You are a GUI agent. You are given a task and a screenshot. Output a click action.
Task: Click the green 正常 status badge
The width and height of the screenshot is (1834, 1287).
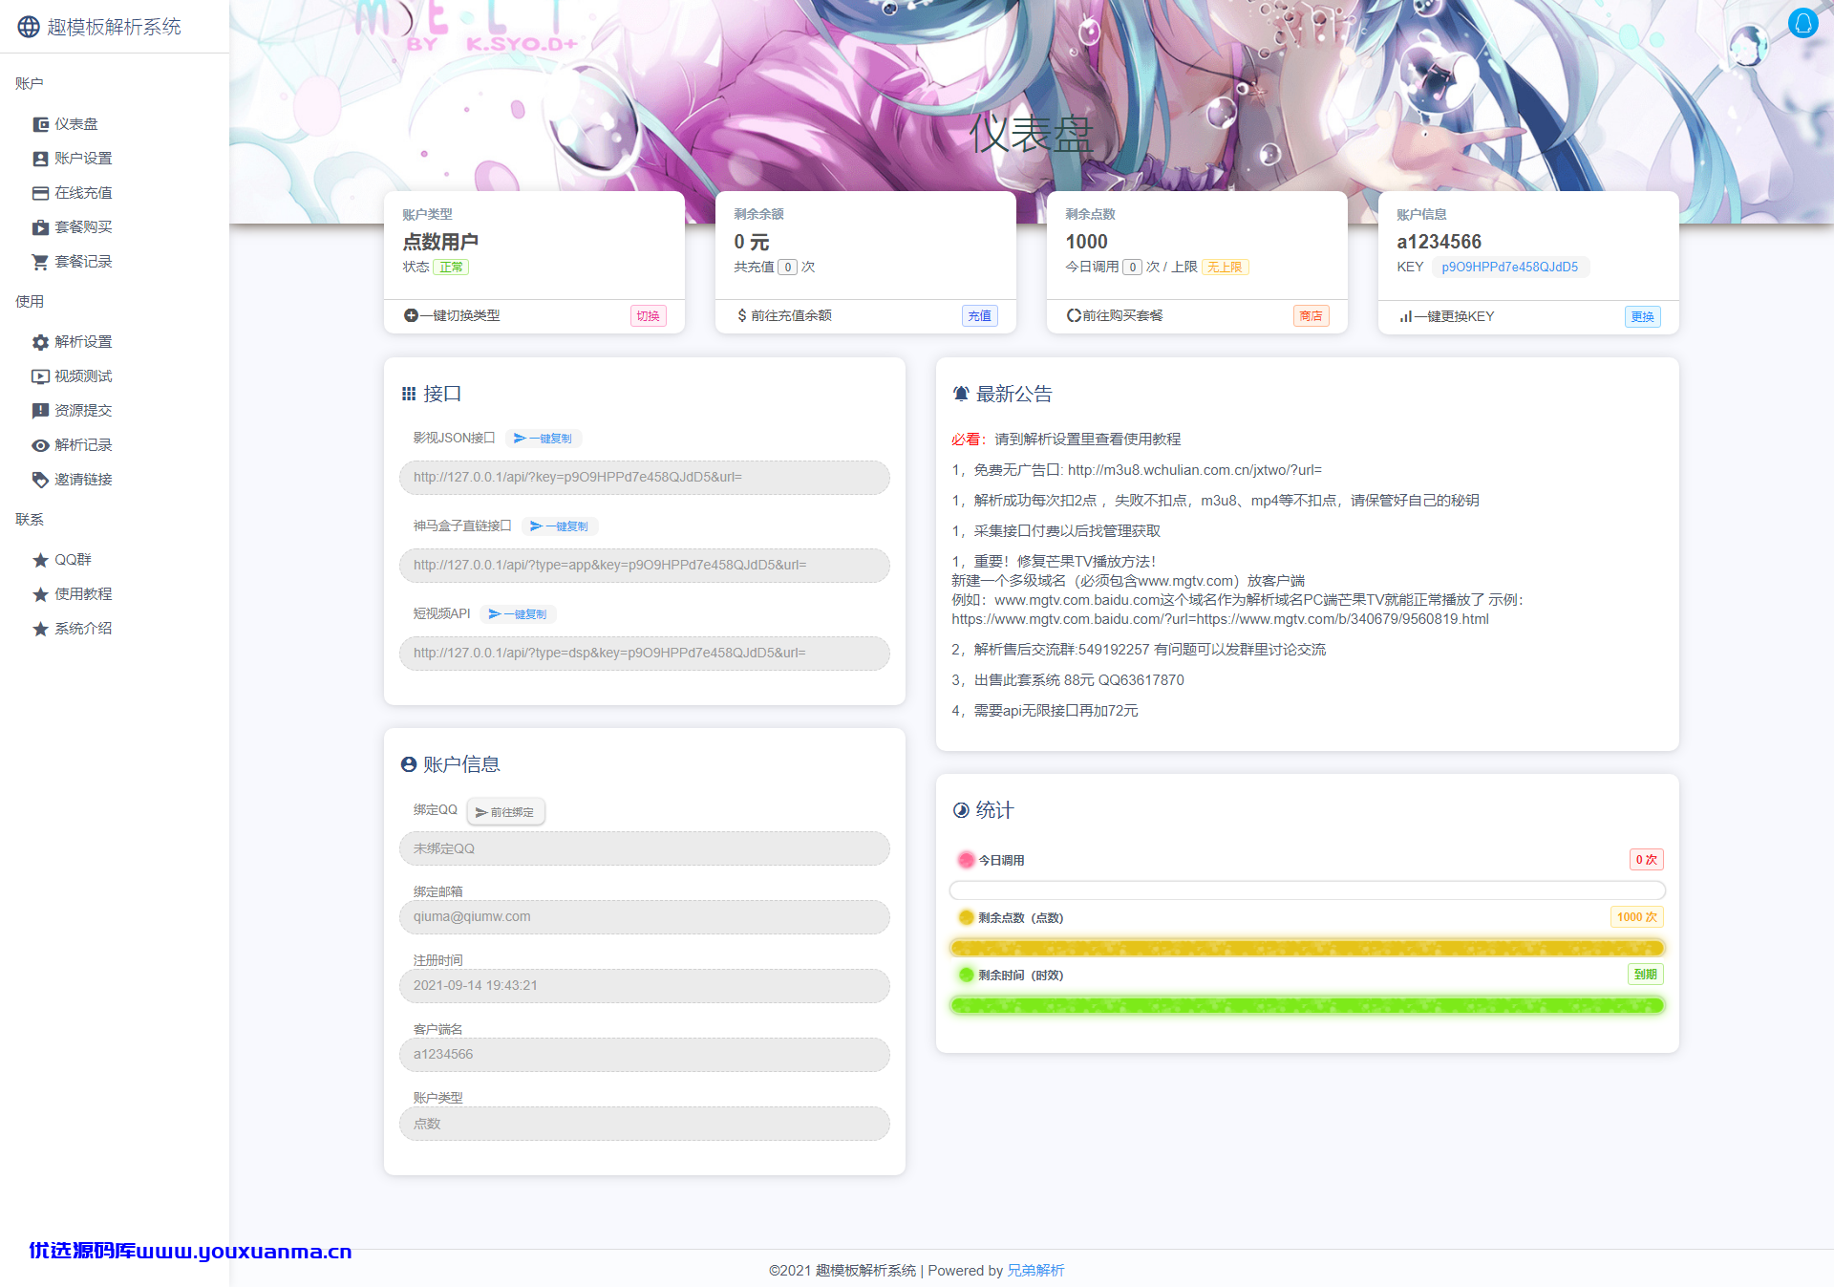click(x=451, y=268)
